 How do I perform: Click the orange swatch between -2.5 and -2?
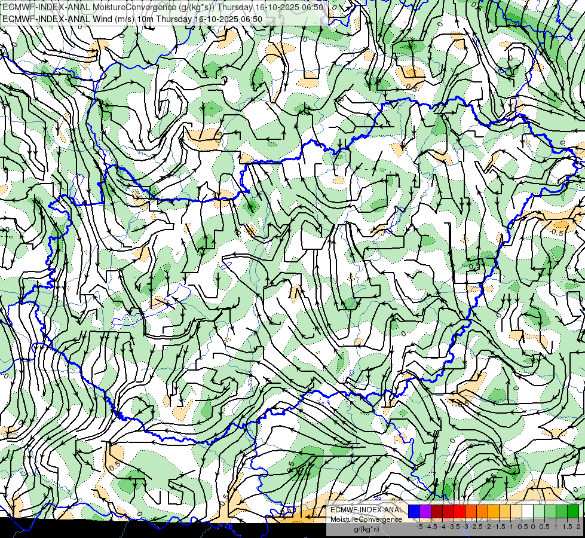pos(482,512)
